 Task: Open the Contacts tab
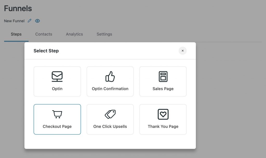click(44, 34)
